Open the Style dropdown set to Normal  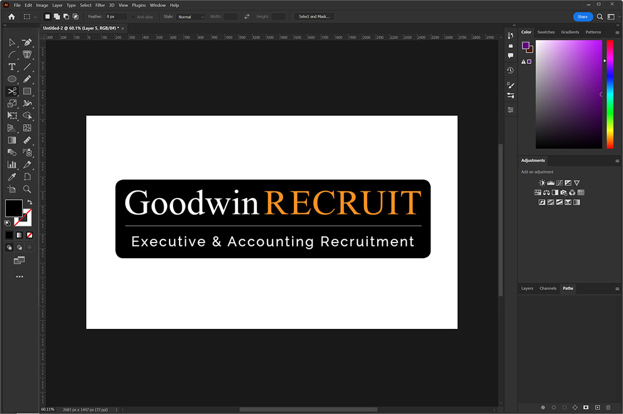pos(191,17)
